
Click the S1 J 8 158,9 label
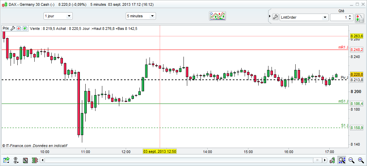[x=356, y=128]
